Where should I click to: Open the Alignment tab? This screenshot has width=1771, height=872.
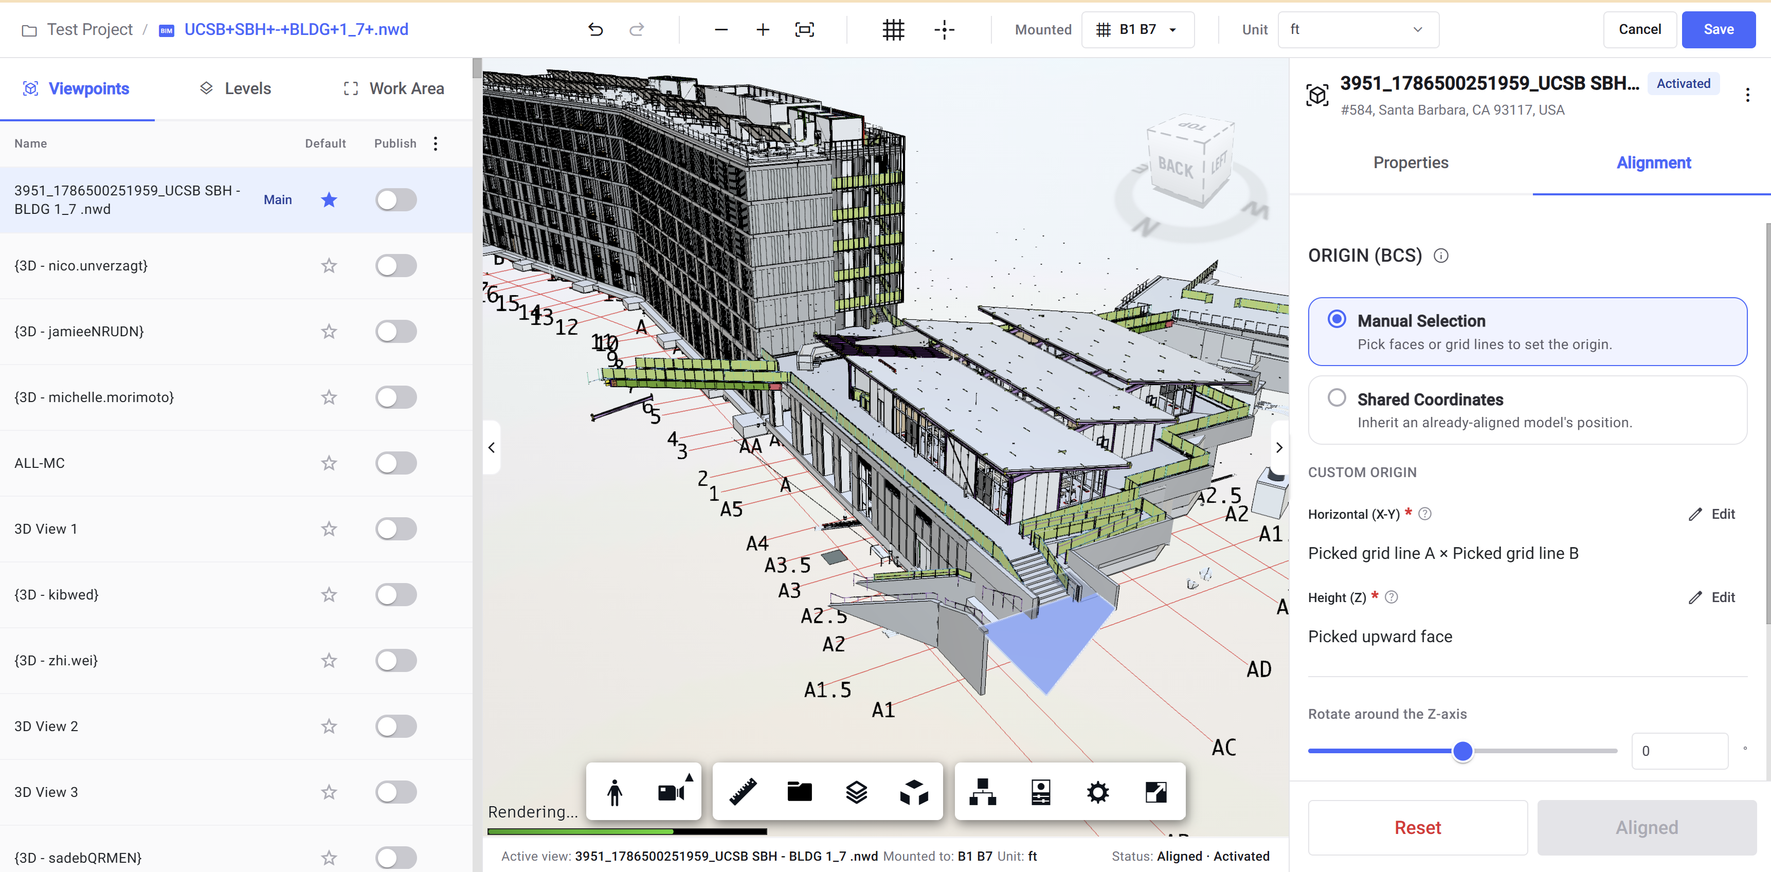tap(1653, 163)
